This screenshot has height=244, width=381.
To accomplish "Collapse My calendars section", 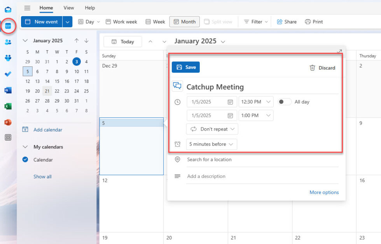I will tap(25, 147).
